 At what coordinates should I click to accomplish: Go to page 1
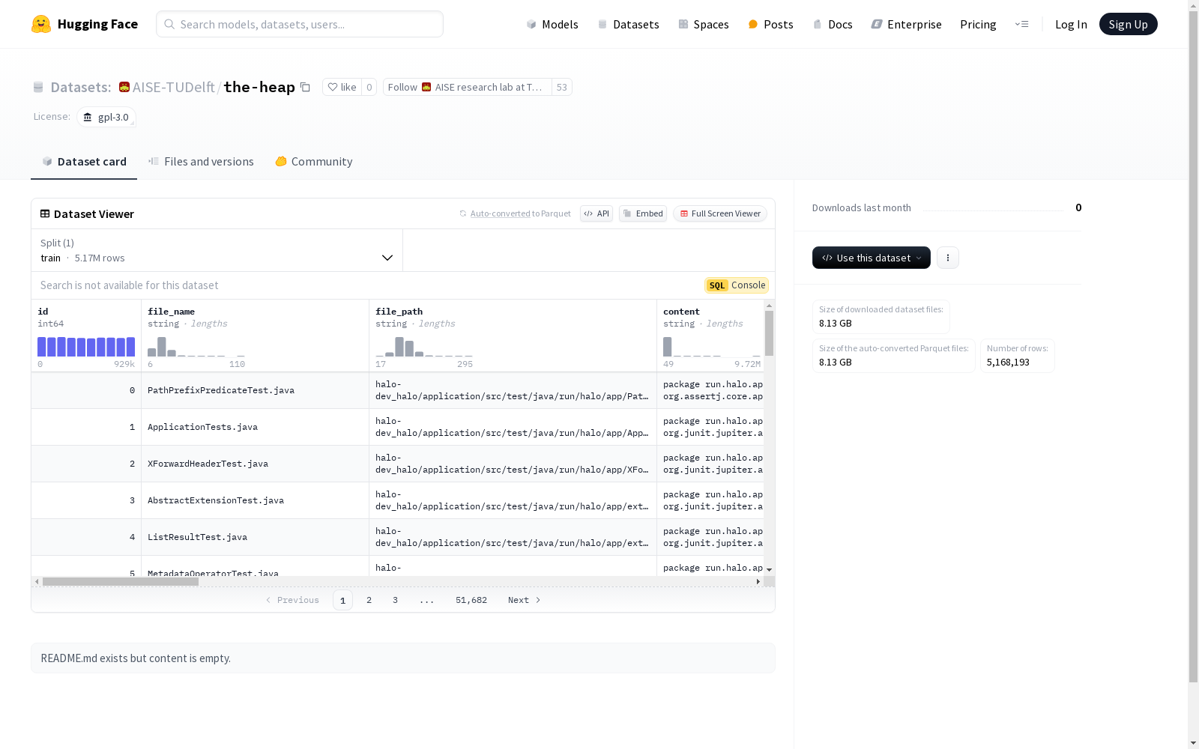(342, 600)
